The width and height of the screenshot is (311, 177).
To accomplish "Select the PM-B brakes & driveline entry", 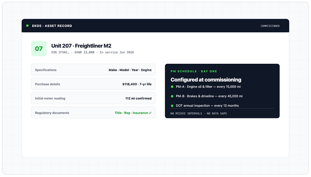I will 209,96.
